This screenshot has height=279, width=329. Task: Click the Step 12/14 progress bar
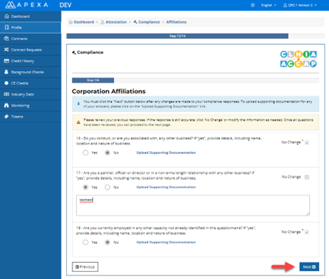coord(177,36)
